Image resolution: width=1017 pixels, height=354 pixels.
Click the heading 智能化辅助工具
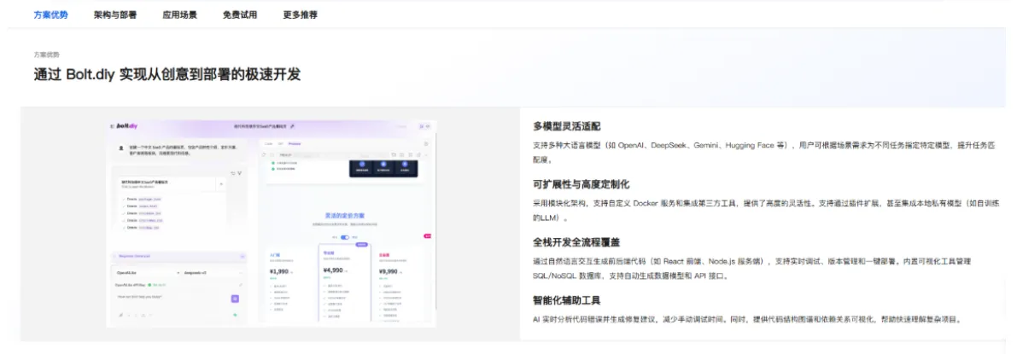567,300
